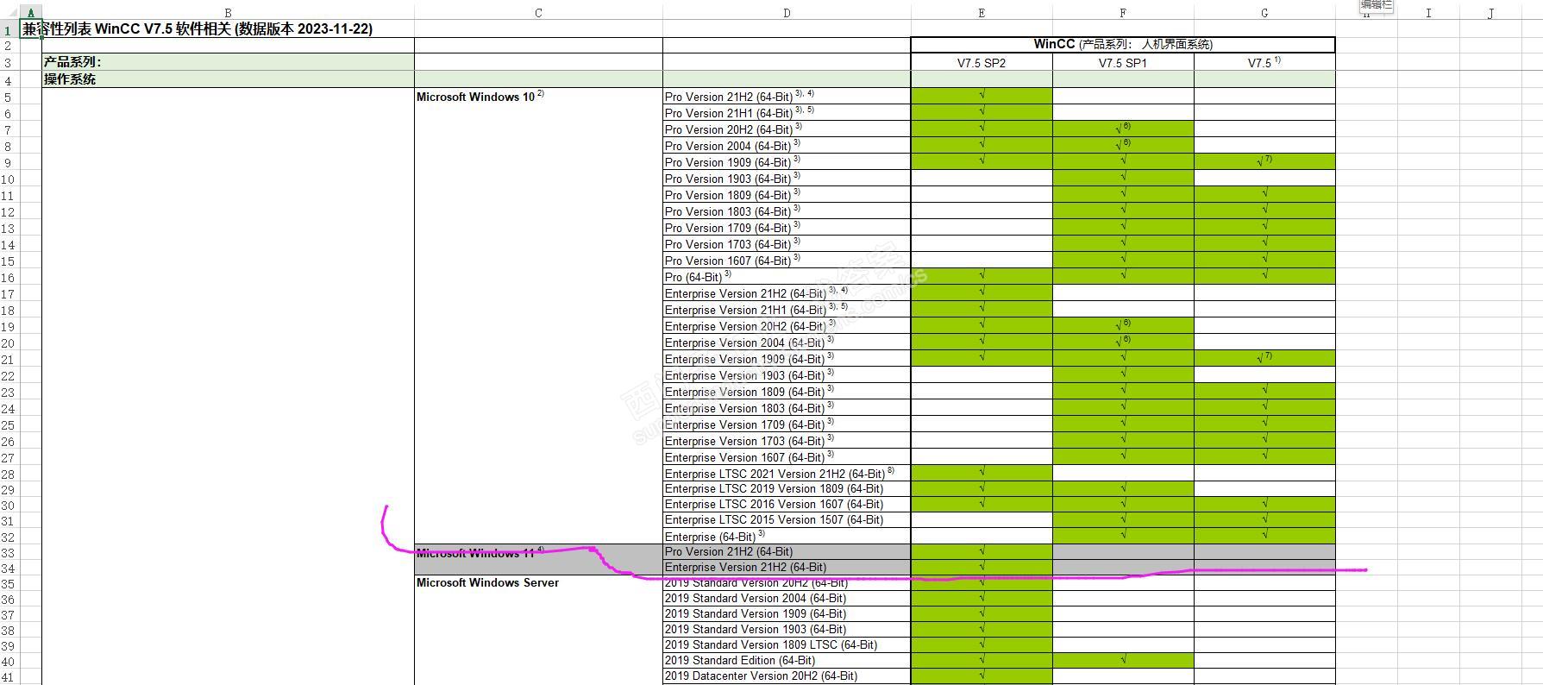The width and height of the screenshot is (1543, 685).
Task: Click V7.5 checkmark for Pro Version 1909
Action: click(1264, 161)
